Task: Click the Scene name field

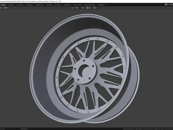Action: [171, 5]
